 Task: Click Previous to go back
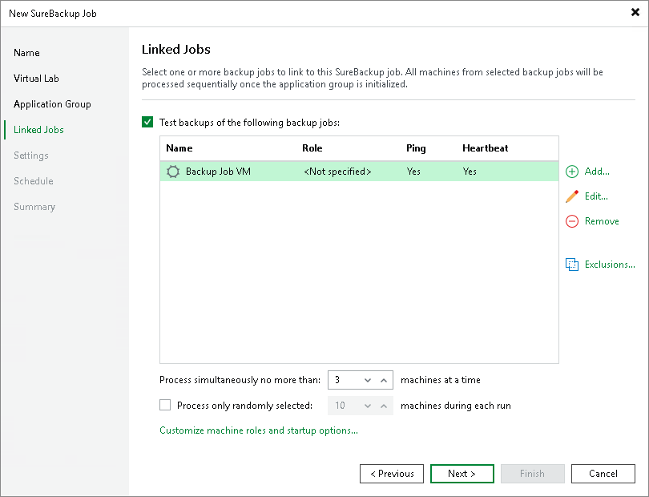[x=391, y=473]
